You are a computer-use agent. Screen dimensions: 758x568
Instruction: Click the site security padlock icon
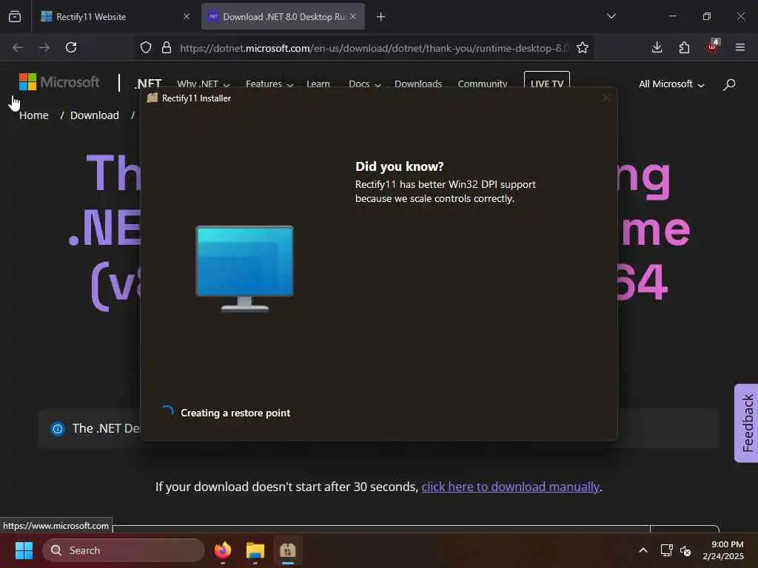pyautogui.click(x=167, y=47)
